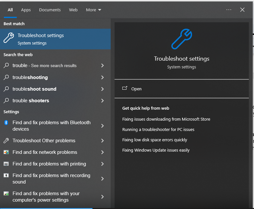
Task: Click the search icon beside 'trouble shooters'
Action: (6, 101)
